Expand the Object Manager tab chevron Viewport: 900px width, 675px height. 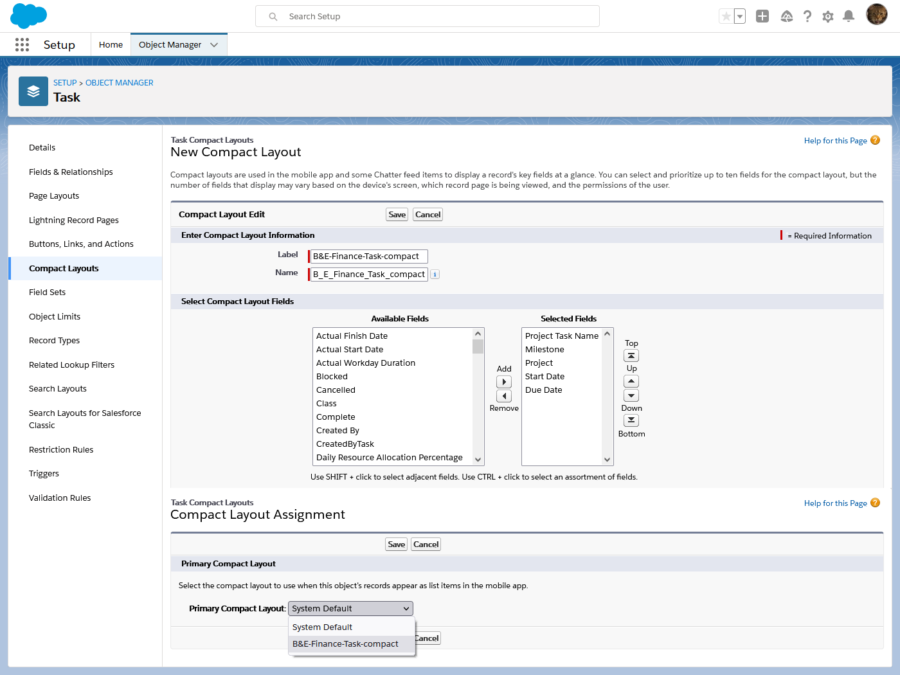[x=214, y=45]
